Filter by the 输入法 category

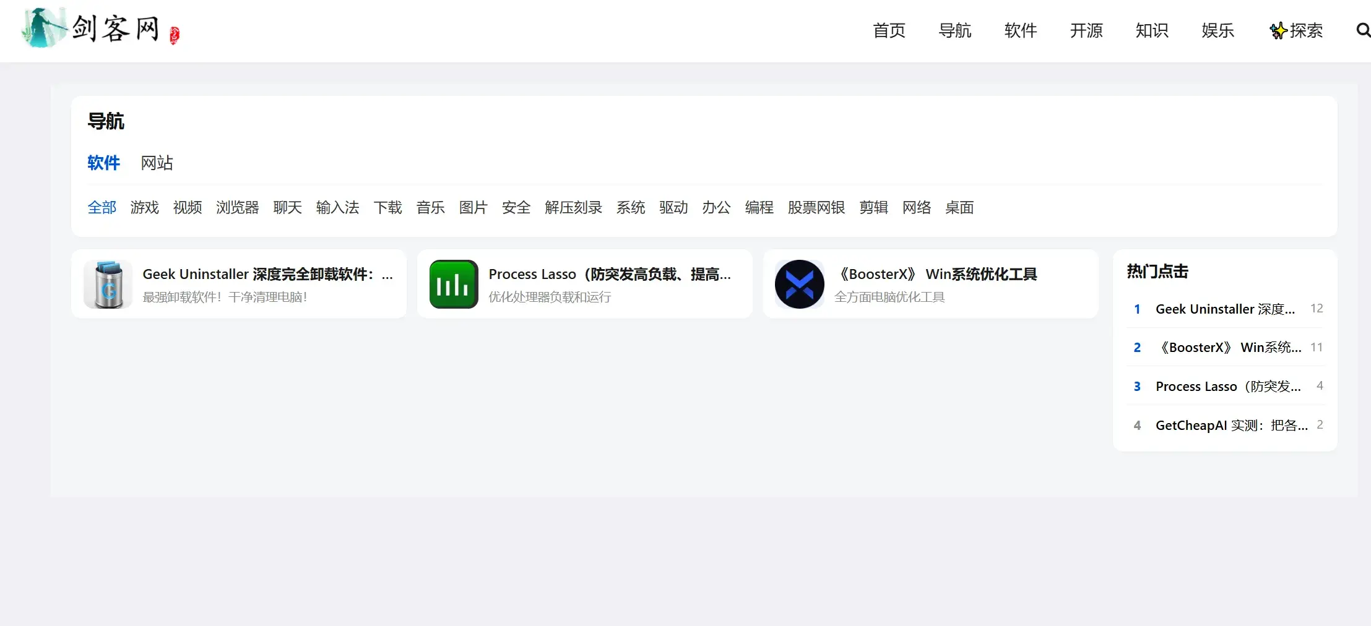coord(338,207)
